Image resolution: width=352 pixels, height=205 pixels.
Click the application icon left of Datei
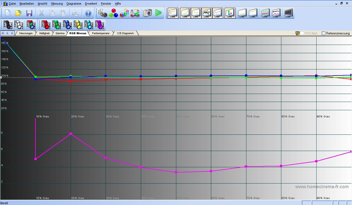coord(5,4)
